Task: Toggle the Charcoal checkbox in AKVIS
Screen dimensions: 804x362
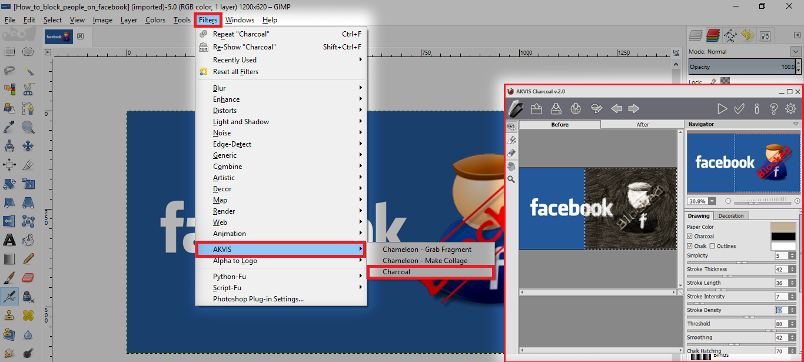Action: 690,237
